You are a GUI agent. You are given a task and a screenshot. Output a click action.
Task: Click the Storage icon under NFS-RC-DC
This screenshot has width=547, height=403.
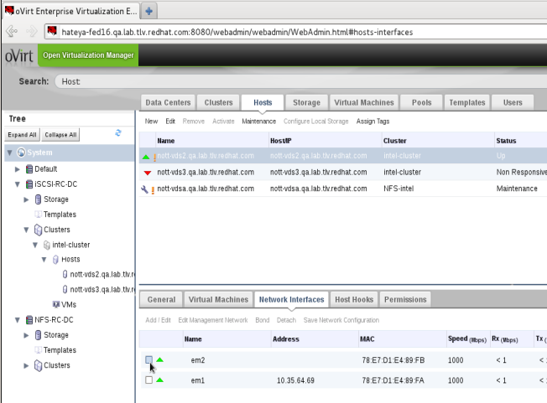[38, 335]
